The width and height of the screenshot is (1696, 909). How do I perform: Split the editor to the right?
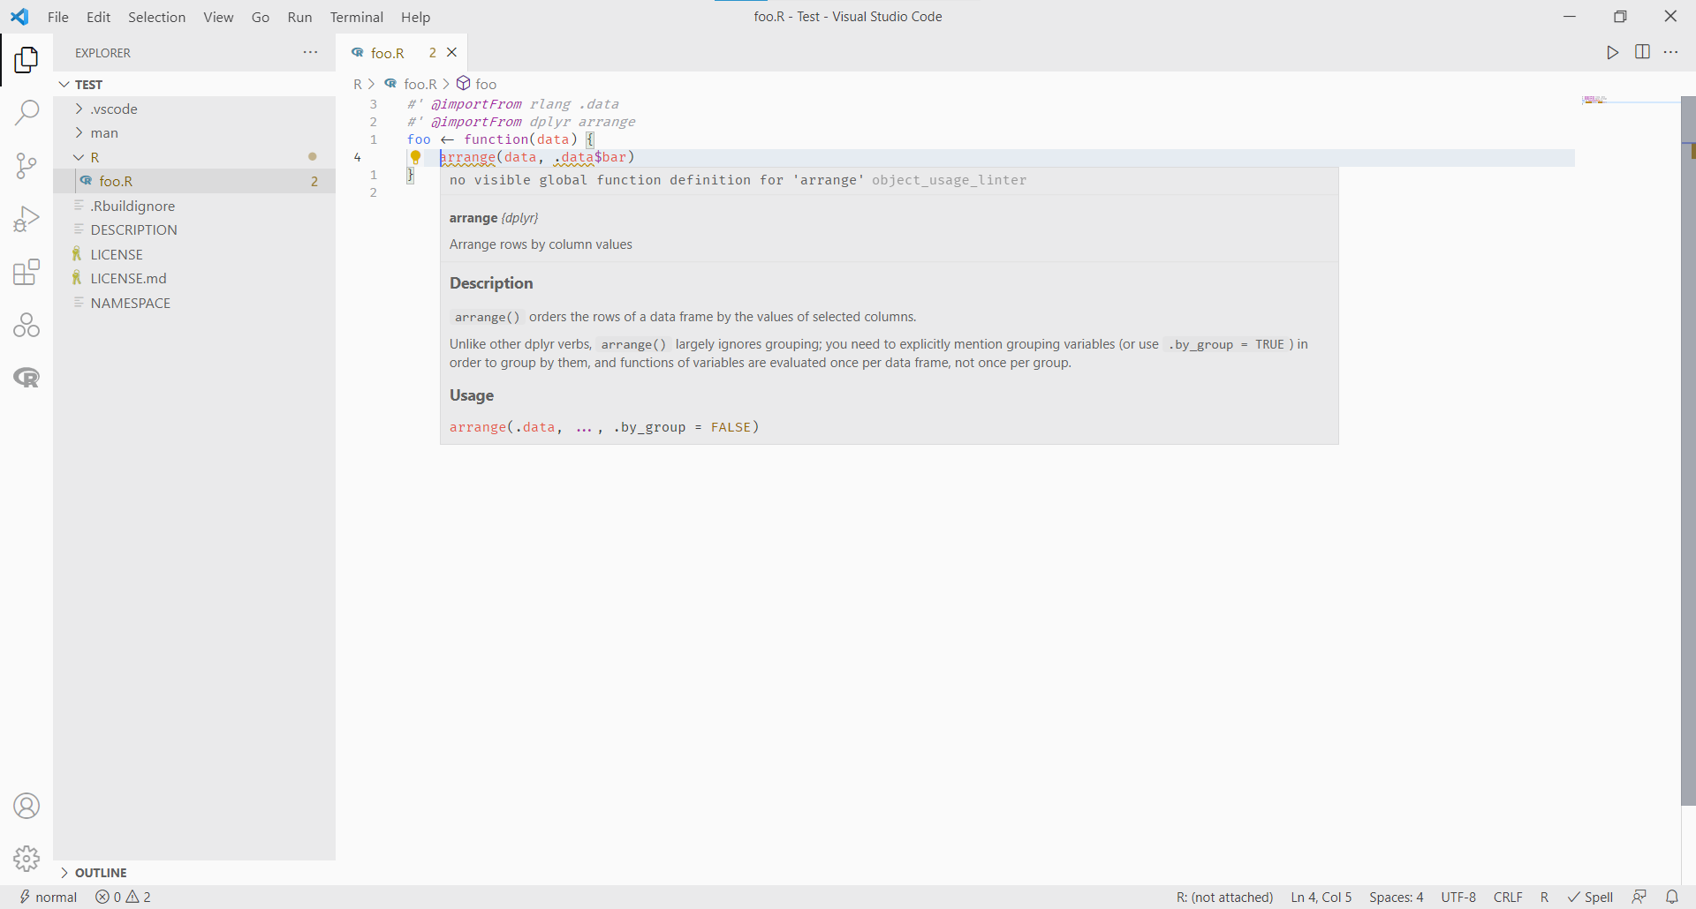click(1642, 52)
